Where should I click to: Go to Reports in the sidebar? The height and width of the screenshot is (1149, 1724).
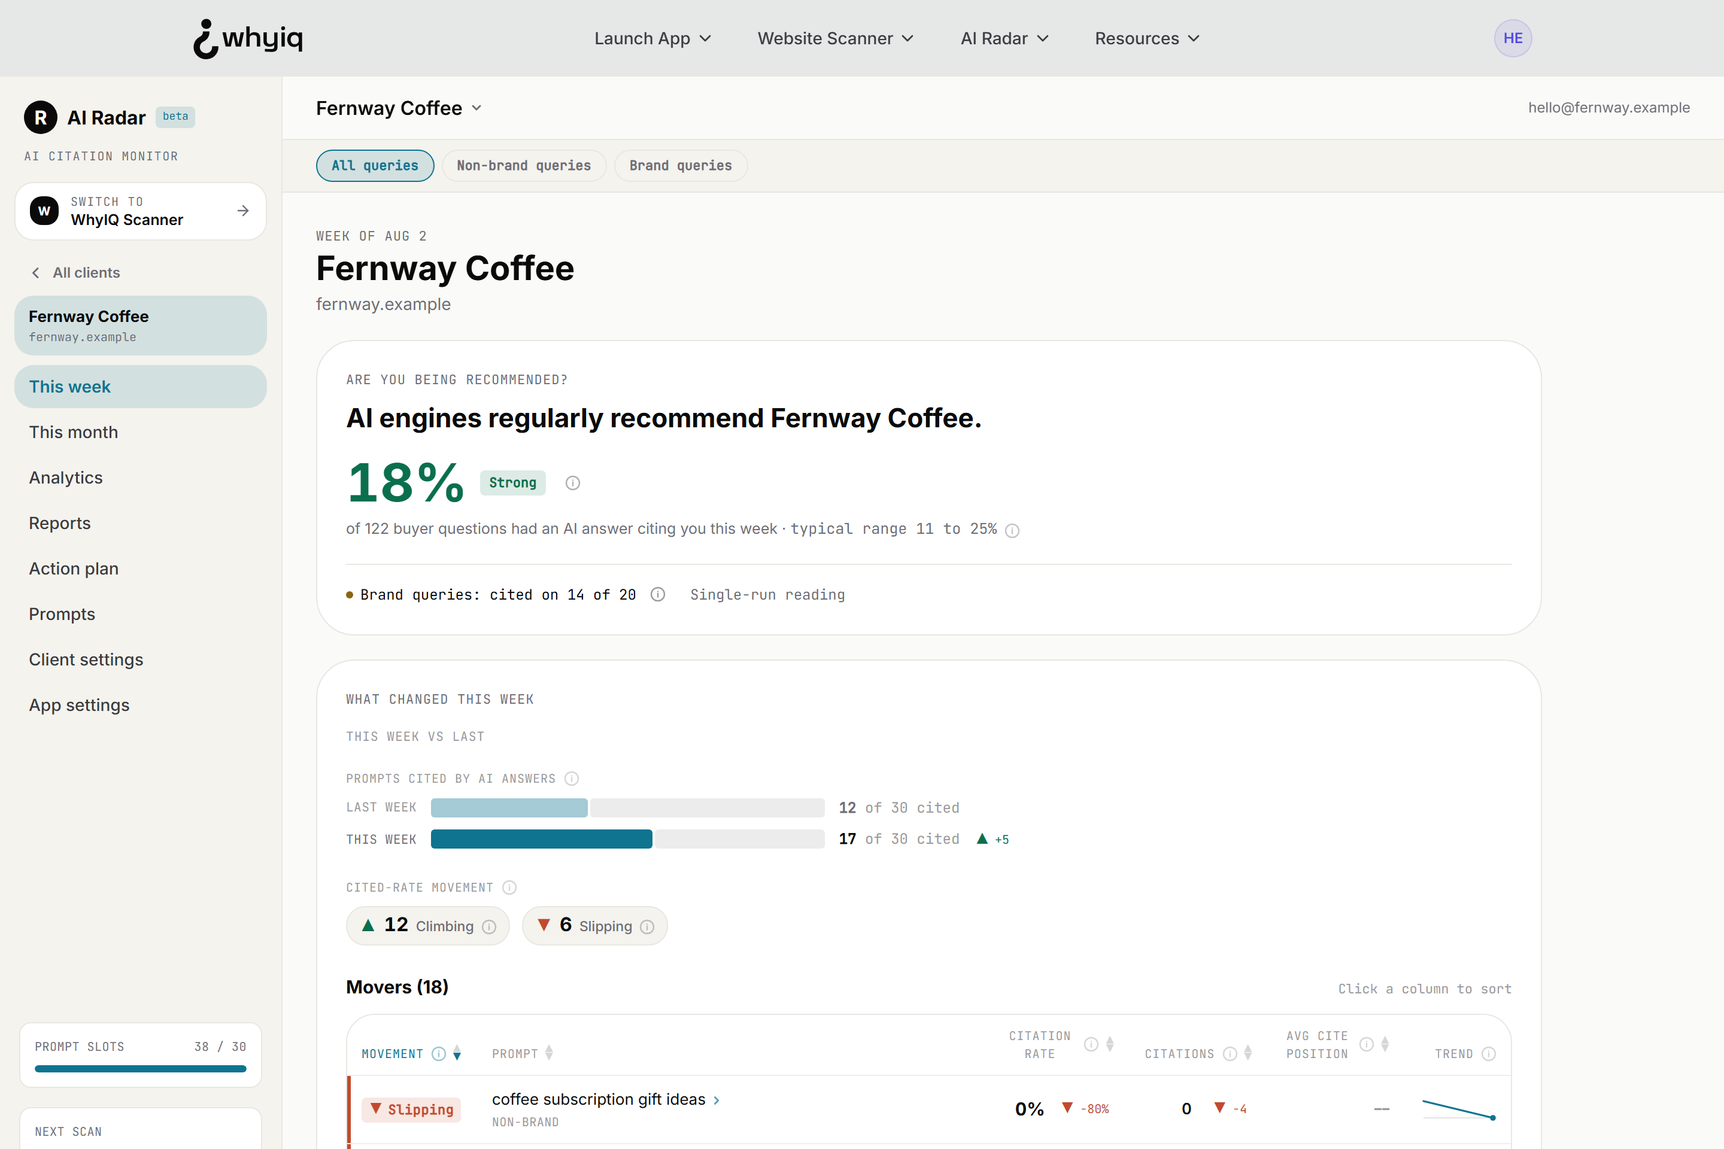[x=140, y=523]
